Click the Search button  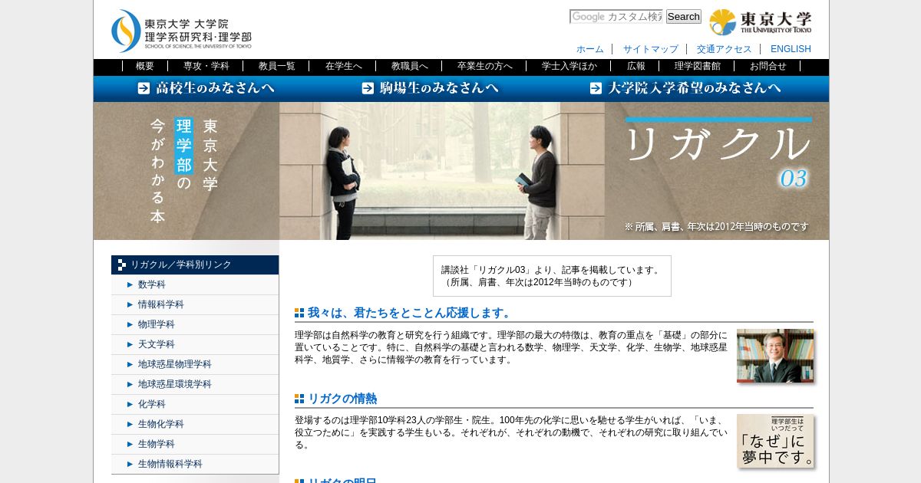click(x=683, y=17)
